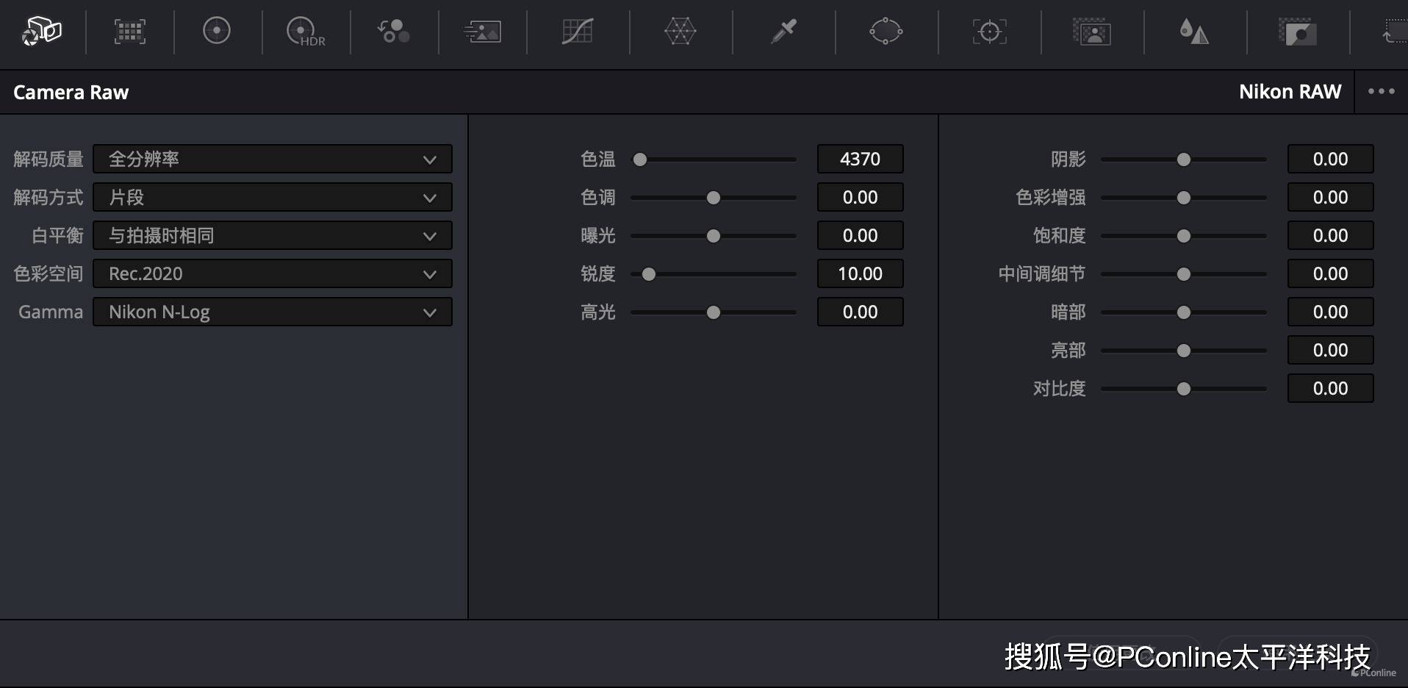The image size is (1408, 688).
Task: Open the Tracker palette
Action: coord(989,32)
